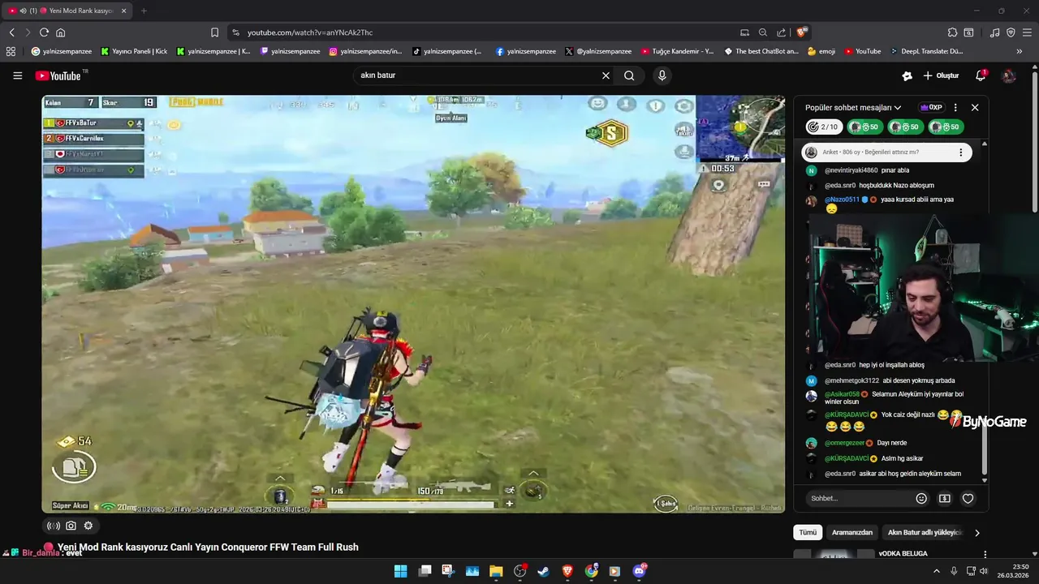Screen dimensions: 1039x584
Task: Start voice search with the microphone
Action: point(662,75)
